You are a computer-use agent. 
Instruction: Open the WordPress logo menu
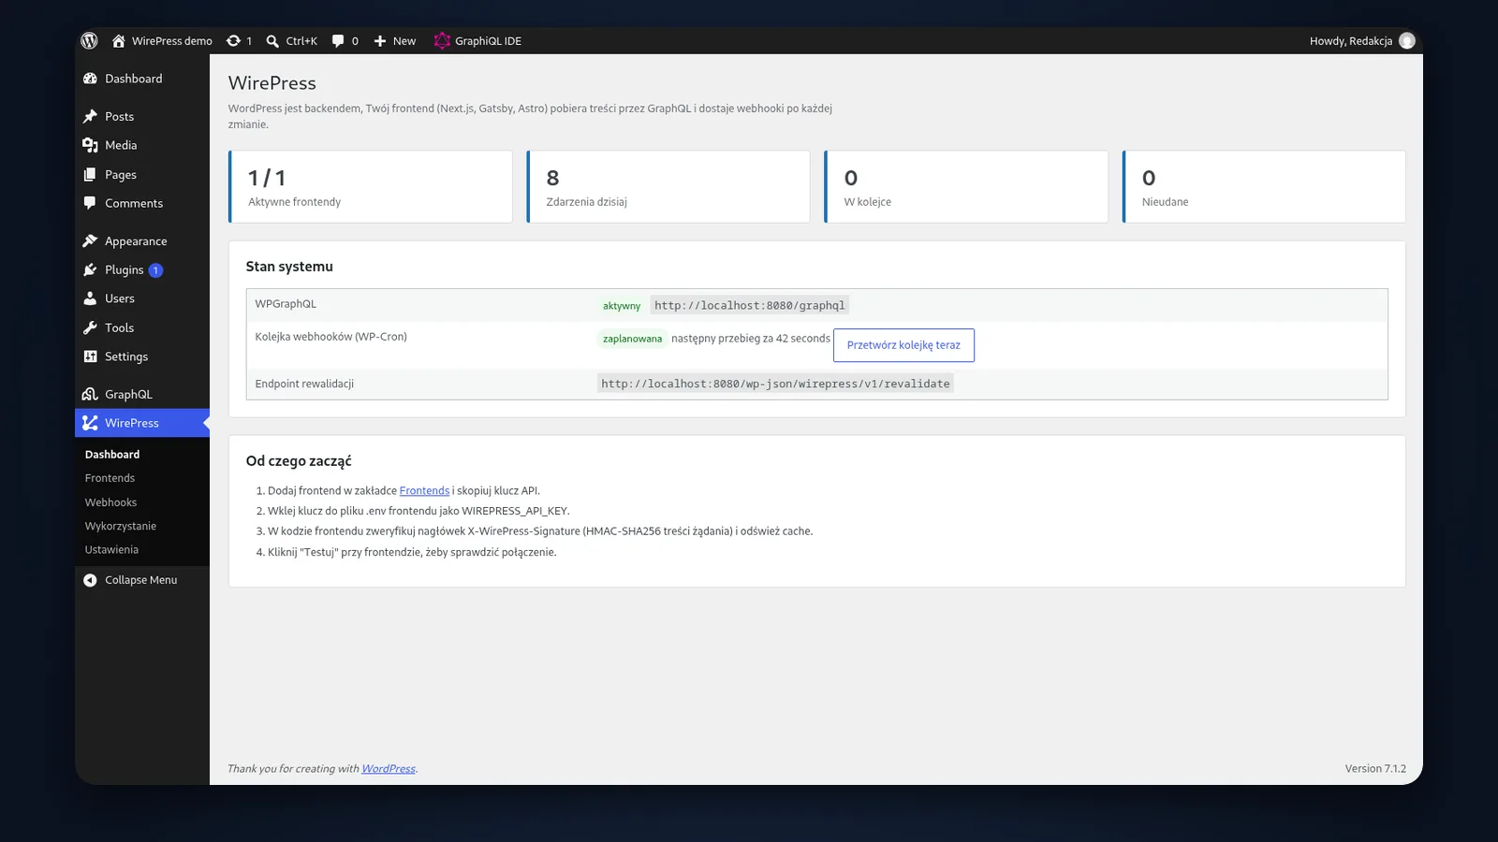click(x=90, y=40)
